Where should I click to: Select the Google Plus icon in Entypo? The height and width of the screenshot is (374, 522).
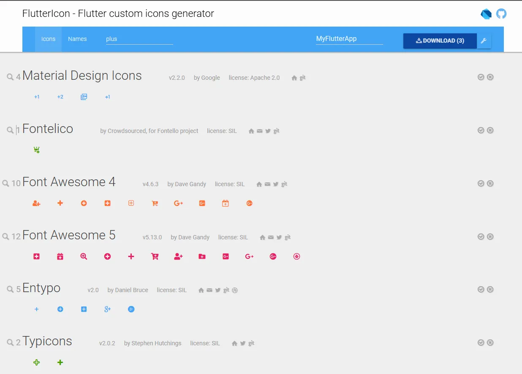coord(107,309)
